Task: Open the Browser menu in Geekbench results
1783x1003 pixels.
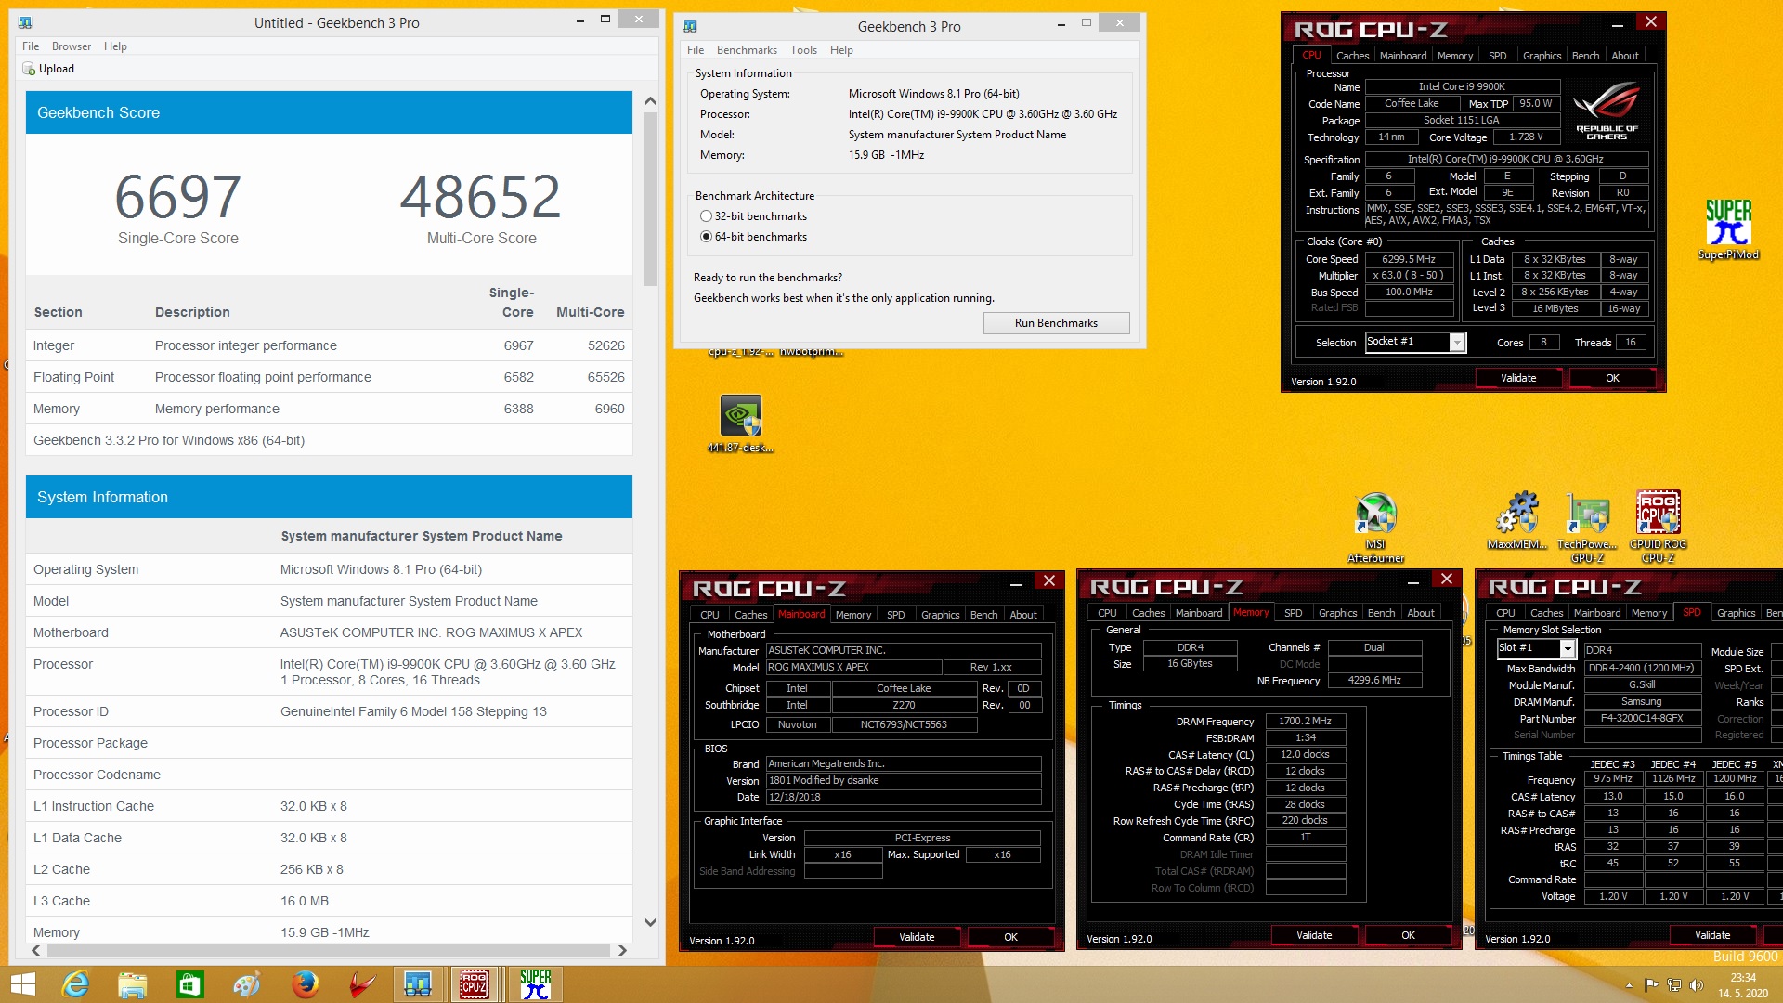Action: click(x=72, y=46)
